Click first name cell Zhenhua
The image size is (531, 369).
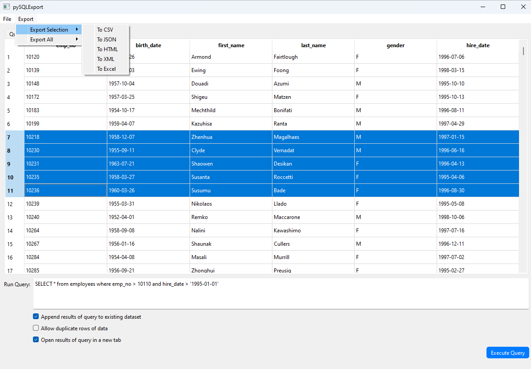click(231, 137)
